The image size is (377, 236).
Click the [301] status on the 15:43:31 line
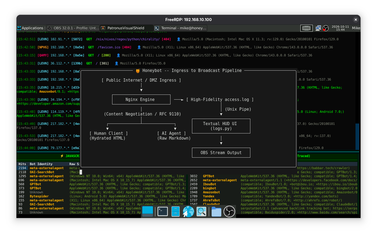coord(104,63)
